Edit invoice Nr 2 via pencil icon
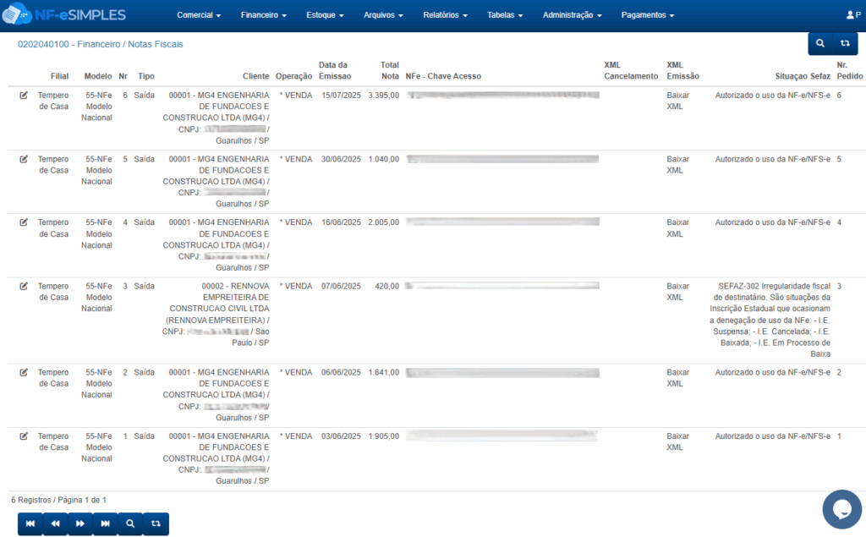Image resolution: width=866 pixels, height=537 pixels. (24, 372)
